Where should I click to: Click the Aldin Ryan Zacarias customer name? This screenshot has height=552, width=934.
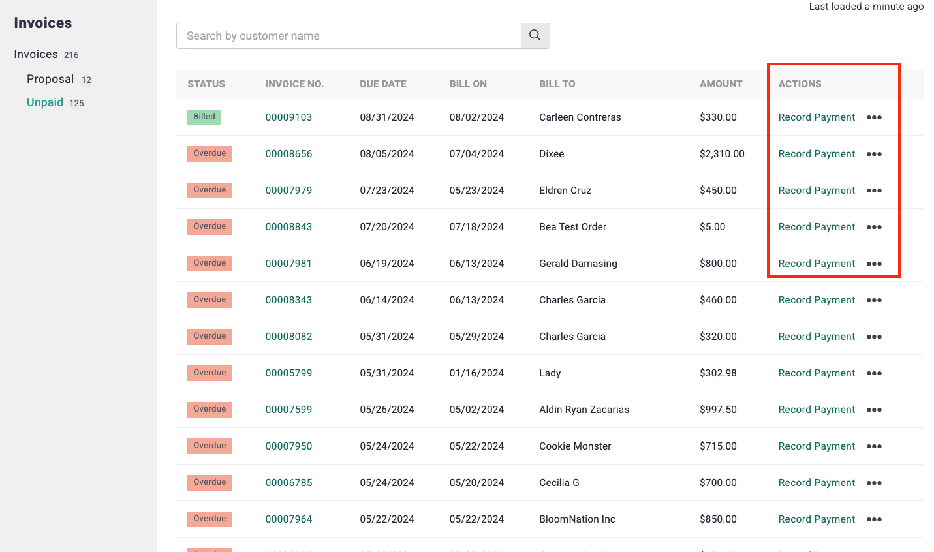tap(584, 410)
